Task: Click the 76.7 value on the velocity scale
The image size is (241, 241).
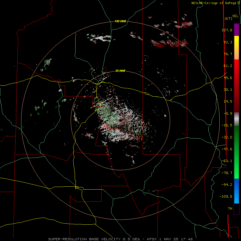Action: click(228, 54)
